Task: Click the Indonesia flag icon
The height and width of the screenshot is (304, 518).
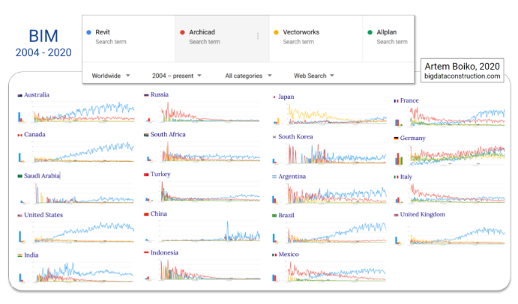Action: coord(146,252)
